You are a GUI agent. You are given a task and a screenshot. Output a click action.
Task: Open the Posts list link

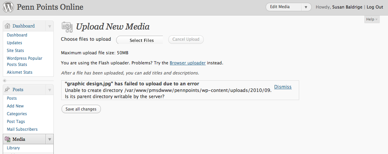pos(12,98)
